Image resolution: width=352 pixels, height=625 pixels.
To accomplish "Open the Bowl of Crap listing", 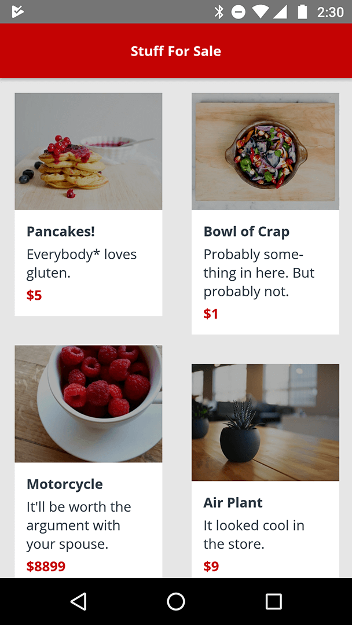I will 247,231.
